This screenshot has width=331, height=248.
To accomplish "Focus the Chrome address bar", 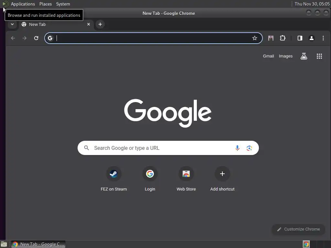I will click(x=154, y=38).
